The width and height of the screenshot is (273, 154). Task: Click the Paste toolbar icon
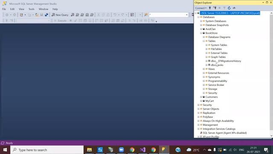pyautogui.click(x=108, y=15)
